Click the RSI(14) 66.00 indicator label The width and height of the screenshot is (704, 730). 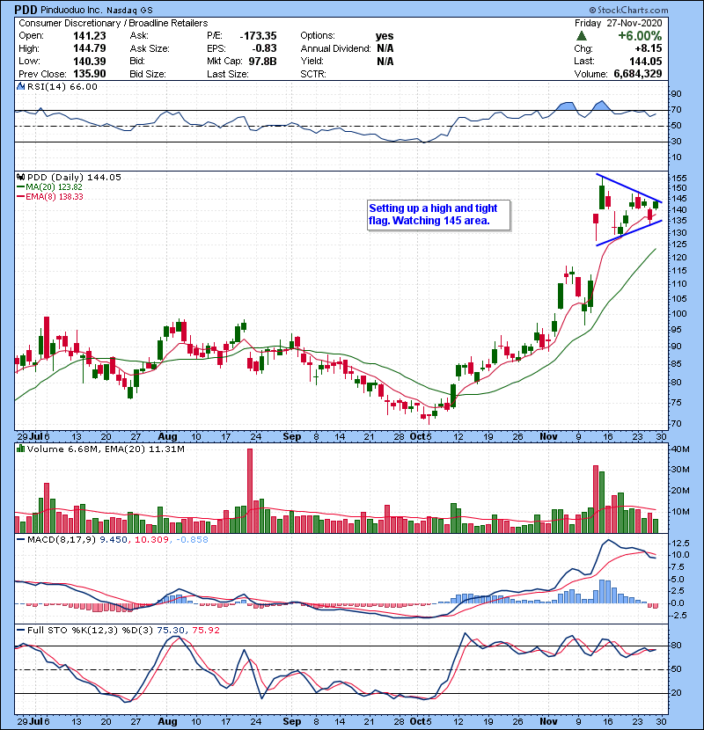[x=62, y=86]
